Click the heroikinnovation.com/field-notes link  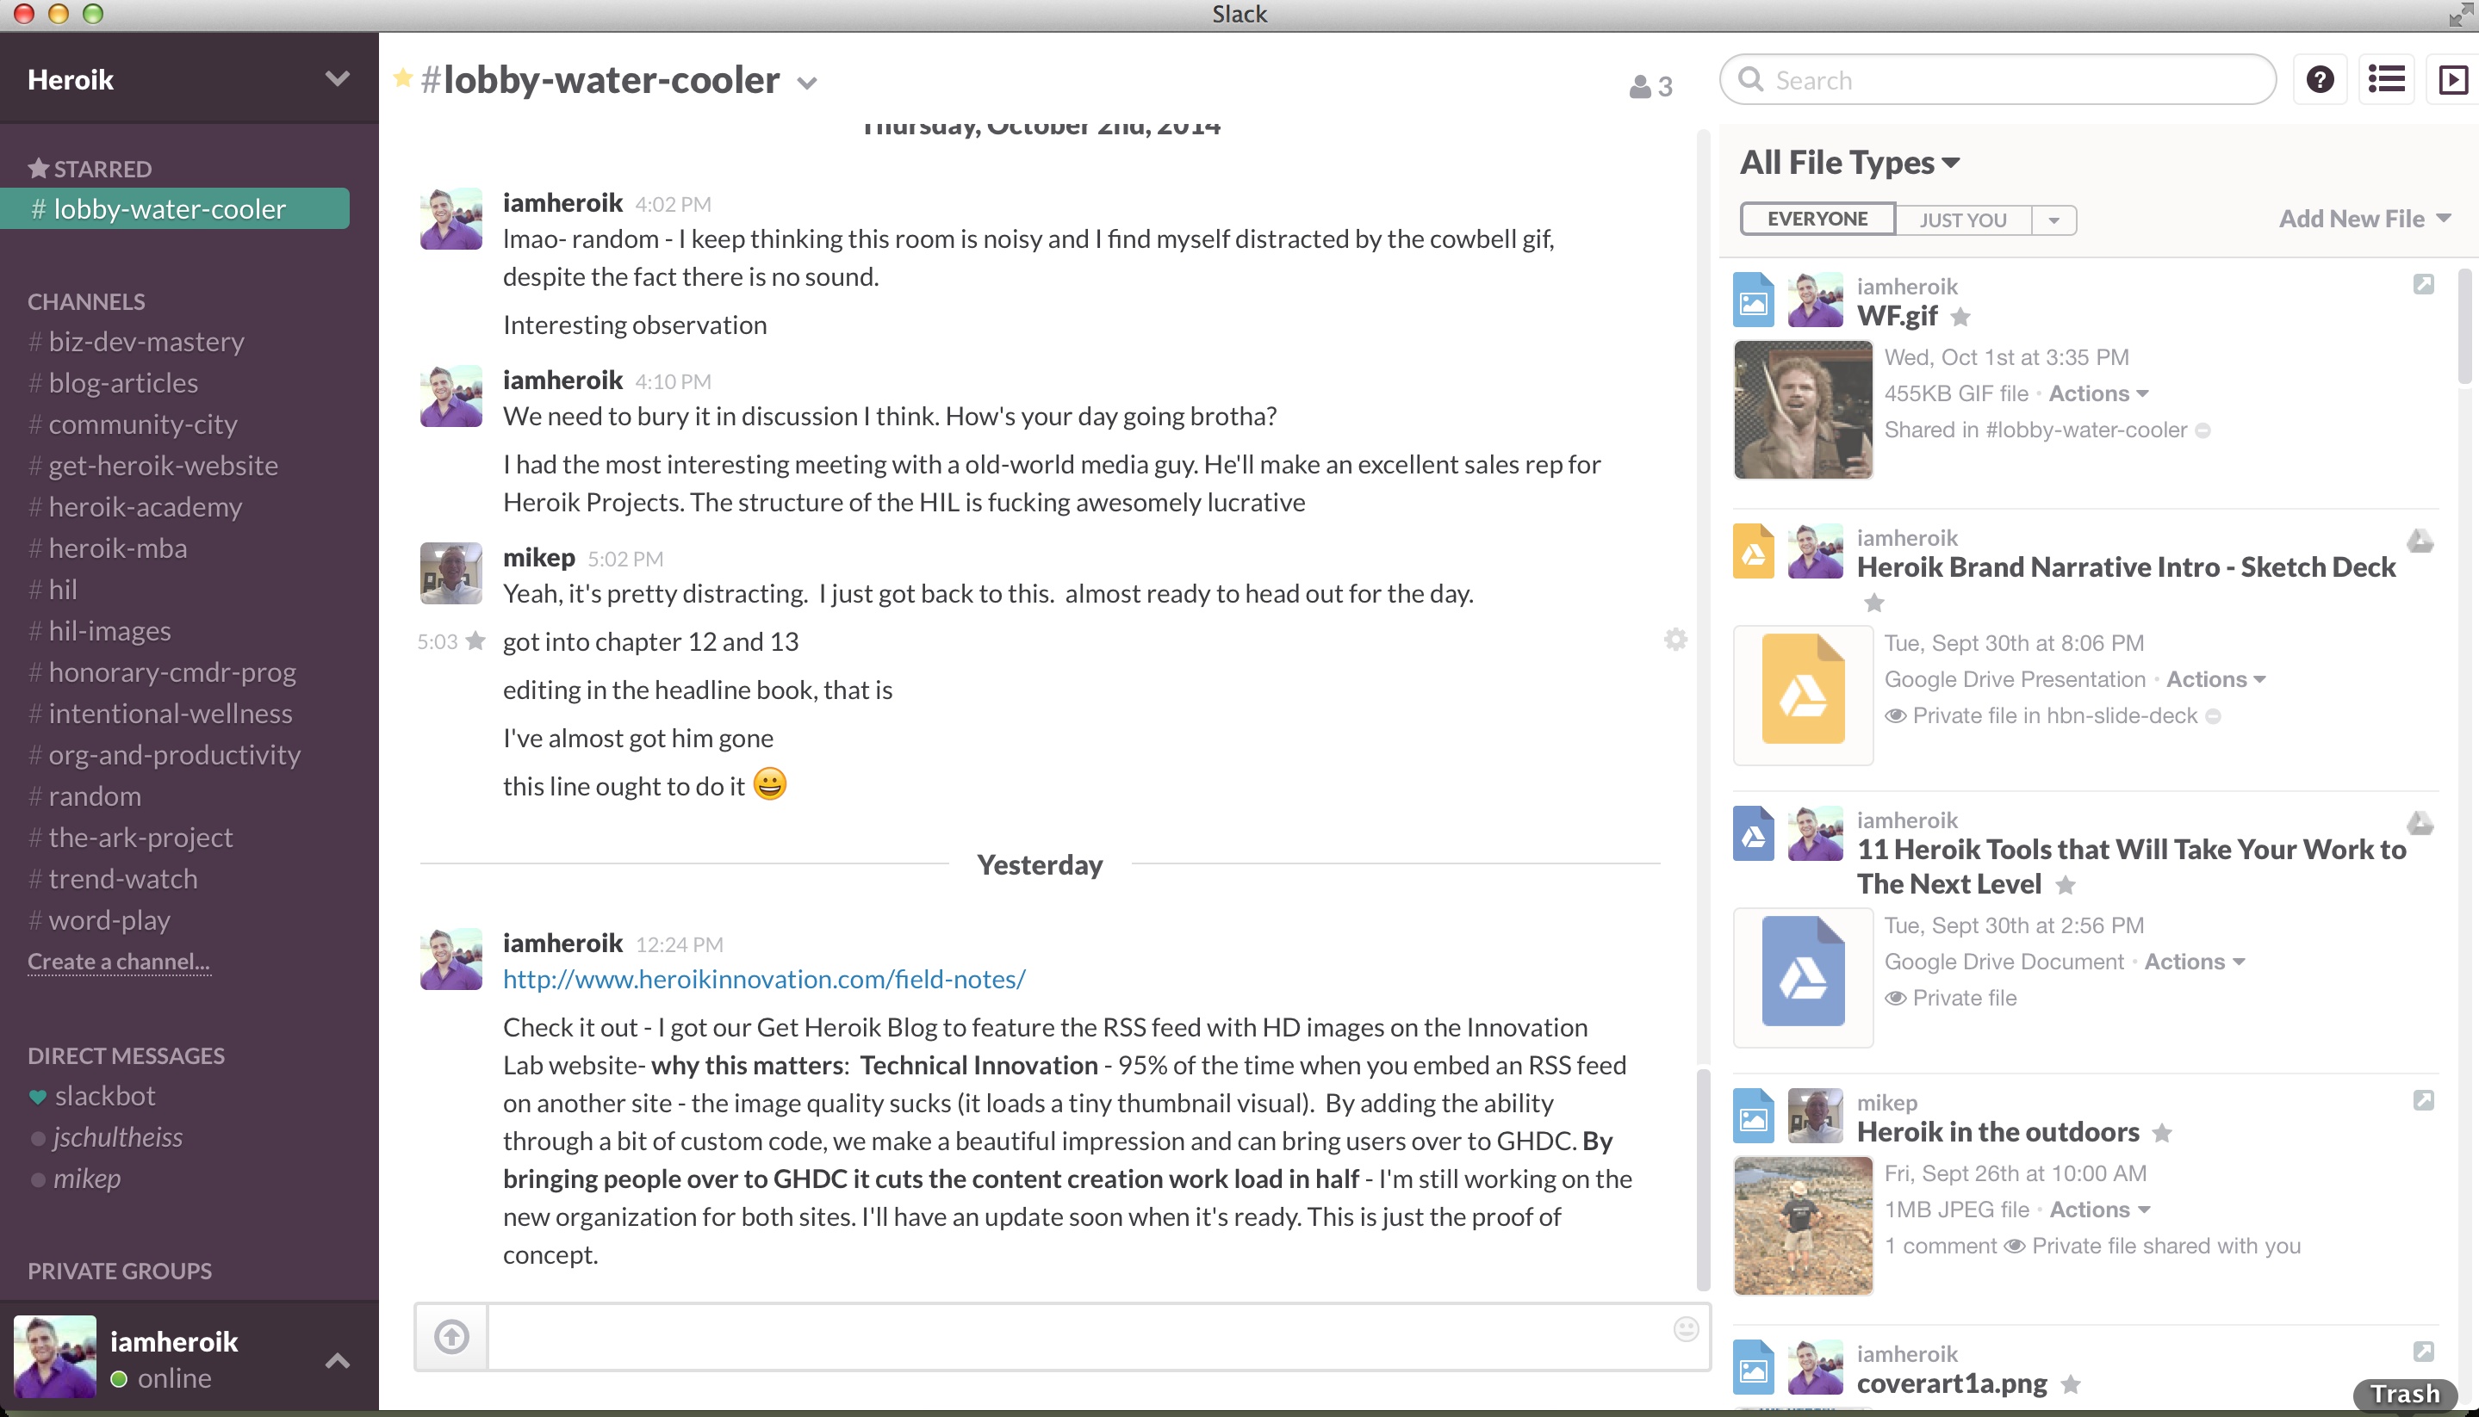click(x=765, y=978)
